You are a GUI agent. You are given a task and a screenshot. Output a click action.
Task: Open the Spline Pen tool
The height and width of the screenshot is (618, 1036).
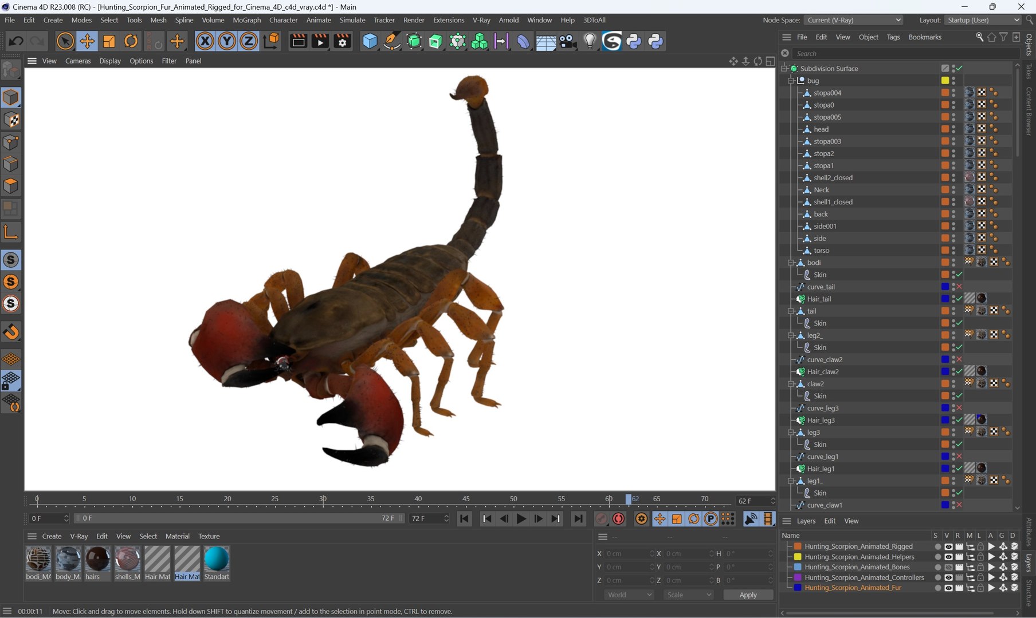pos(392,41)
